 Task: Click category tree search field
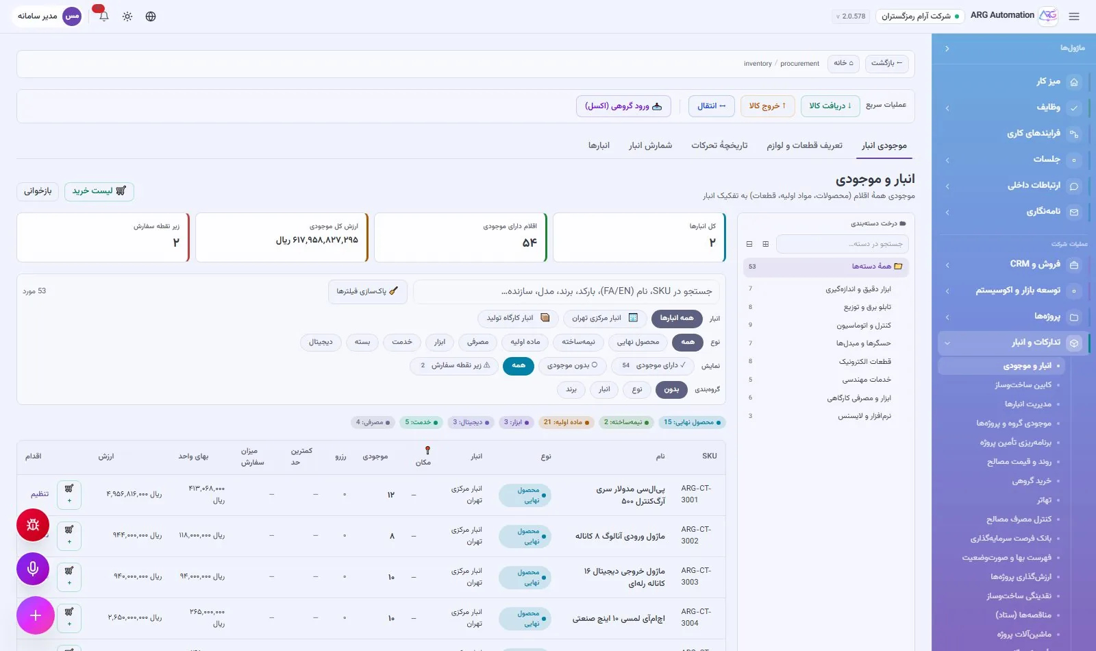coord(842,244)
